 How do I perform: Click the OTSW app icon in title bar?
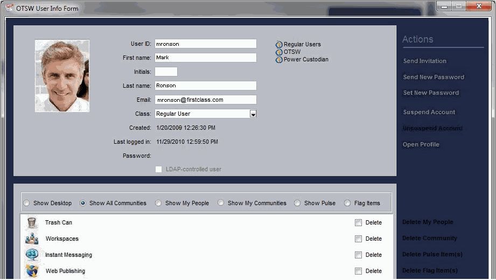click(9, 8)
